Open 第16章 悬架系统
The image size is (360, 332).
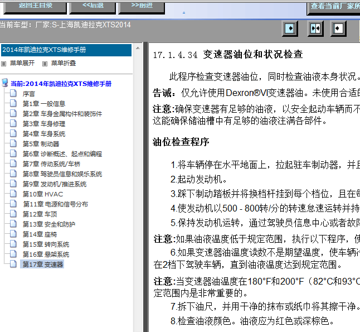46,254
